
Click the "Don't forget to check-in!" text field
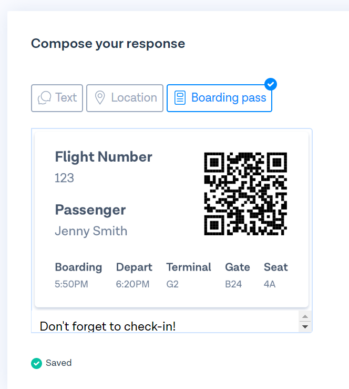165,322
